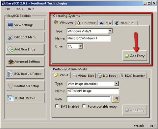This screenshot has height=129, width=158.
Task: Click the EasyBCD title bar app icon
Action: 3,3
